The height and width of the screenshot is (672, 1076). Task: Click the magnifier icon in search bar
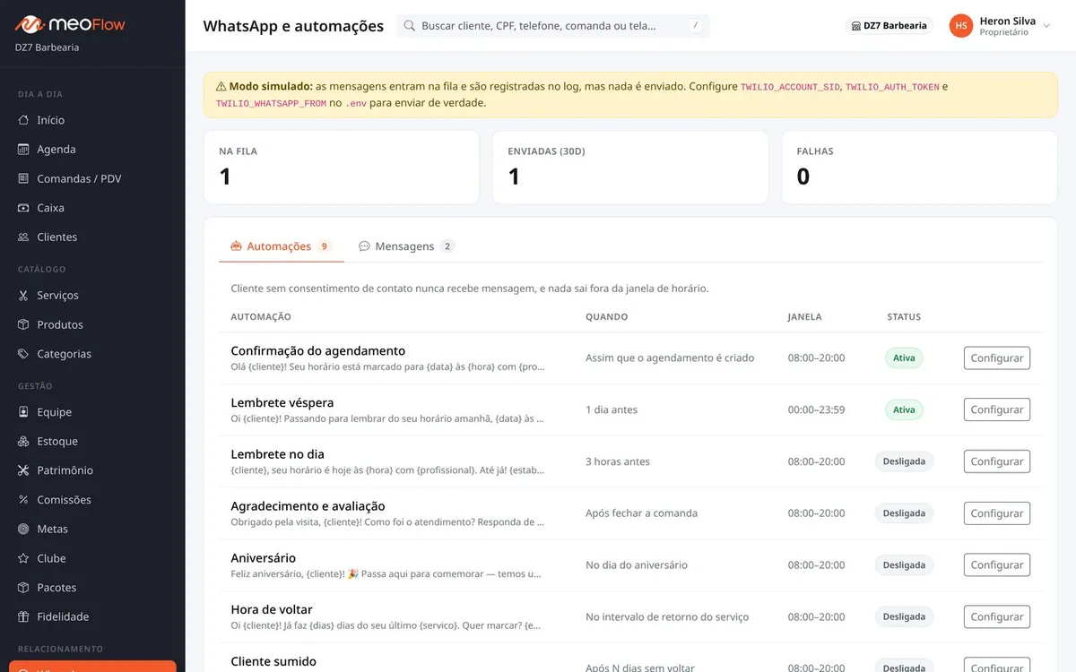pos(410,26)
